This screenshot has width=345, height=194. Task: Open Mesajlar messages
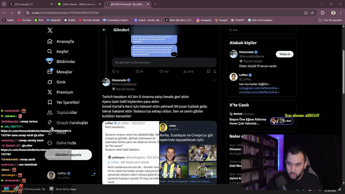(x=60, y=72)
